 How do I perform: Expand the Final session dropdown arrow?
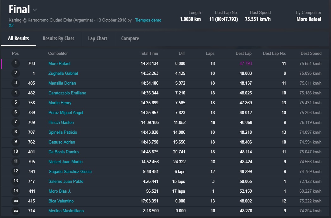(35, 10)
